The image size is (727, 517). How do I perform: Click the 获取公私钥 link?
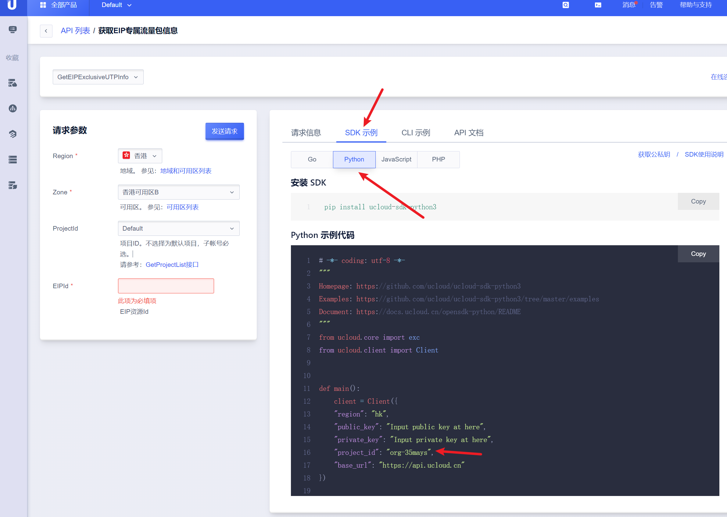coord(654,155)
